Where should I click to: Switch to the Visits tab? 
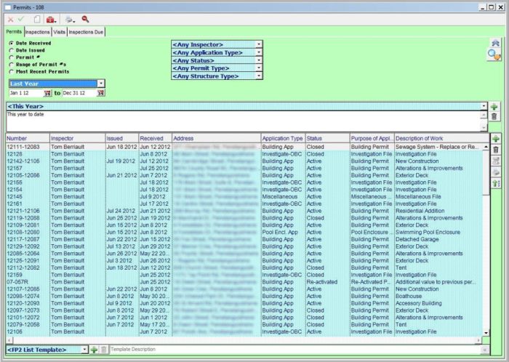pos(59,32)
